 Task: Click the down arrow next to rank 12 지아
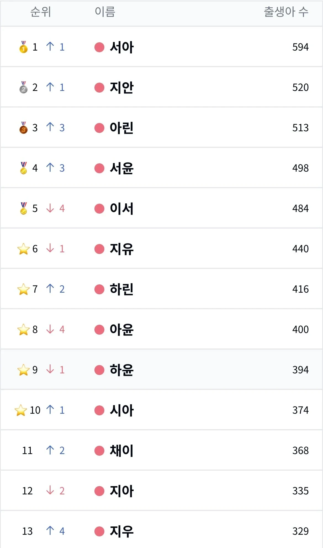(51, 491)
